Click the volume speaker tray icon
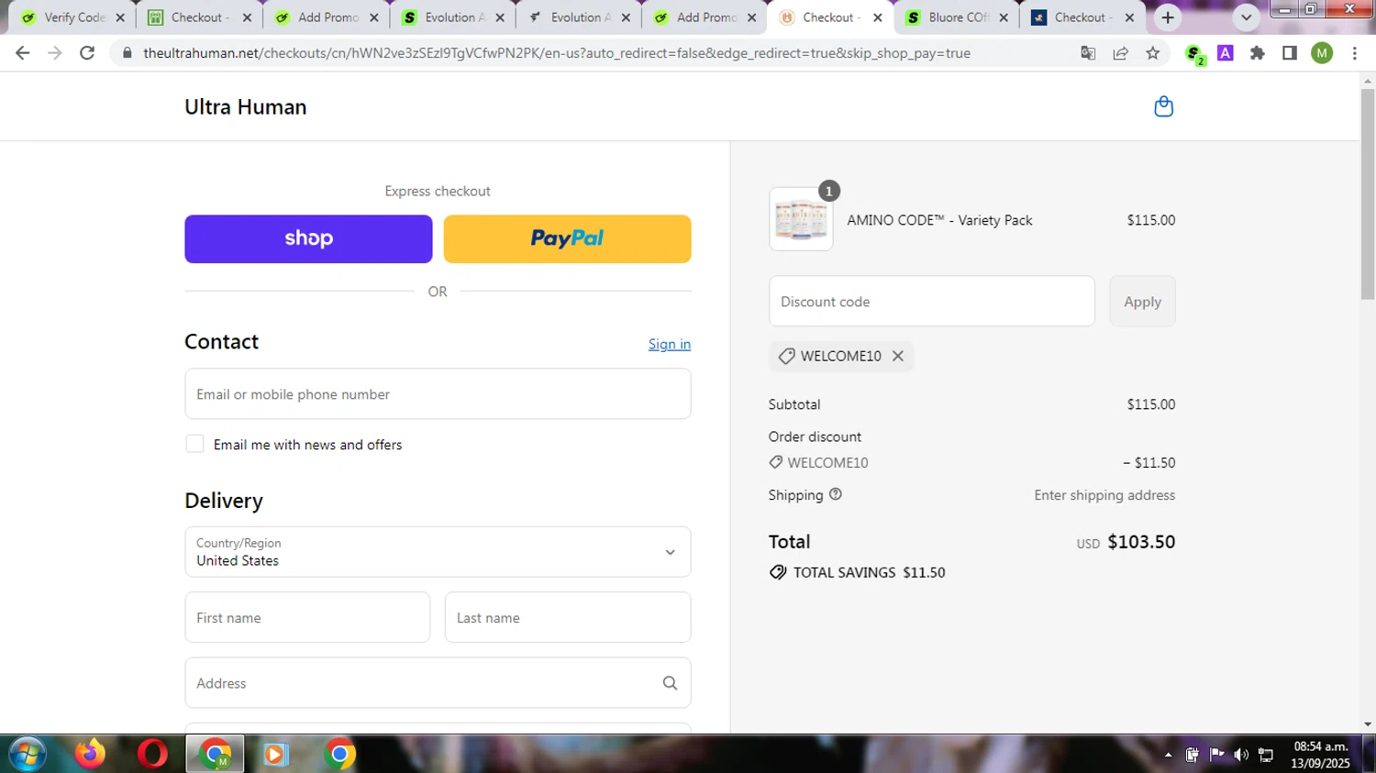 (x=1241, y=755)
